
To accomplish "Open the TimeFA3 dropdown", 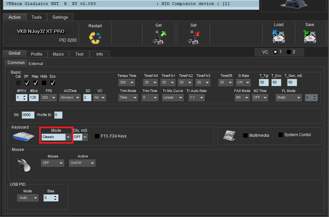I will (203, 83).
